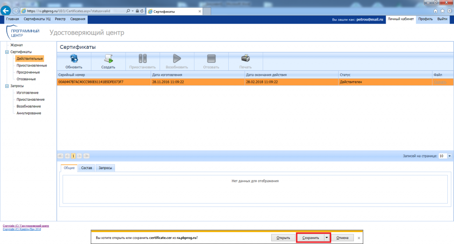The height and width of the screenshot is (244, 454).
Task: Select Приостановленные in the sidebar tree
Action: pyautogui.click(x=31, y=66)
